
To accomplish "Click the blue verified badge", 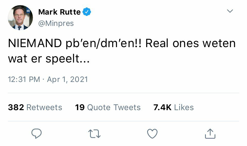I will (87, 12).
